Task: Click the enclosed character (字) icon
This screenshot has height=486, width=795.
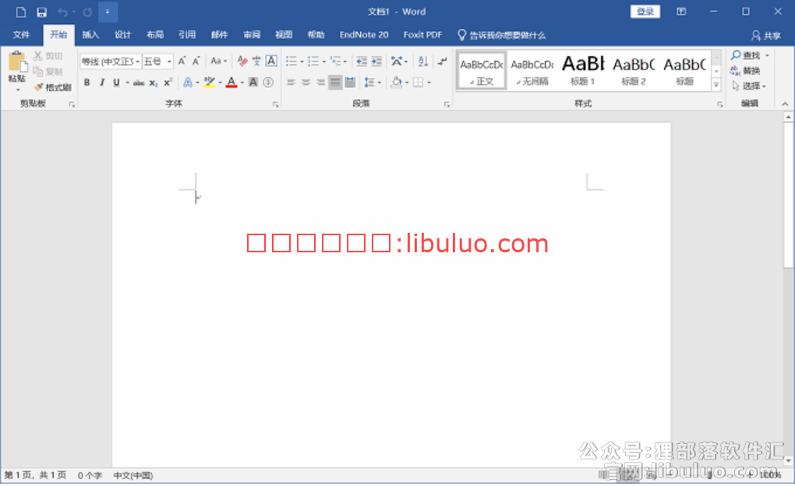Action: click(268, 83)
